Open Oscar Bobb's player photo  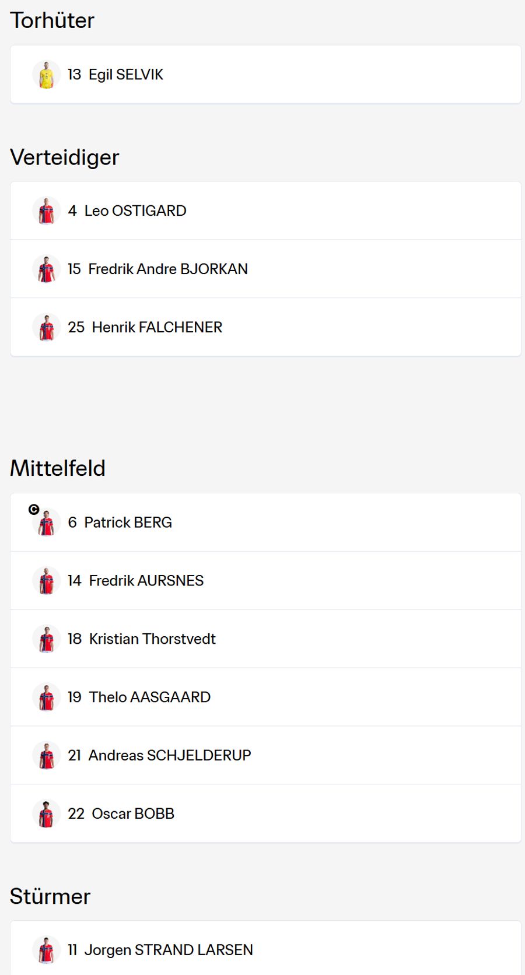point(47,813)
